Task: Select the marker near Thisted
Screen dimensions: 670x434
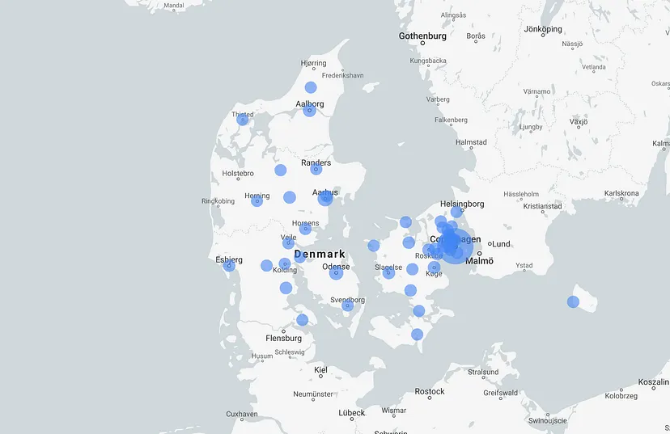Action: (243, 120)
